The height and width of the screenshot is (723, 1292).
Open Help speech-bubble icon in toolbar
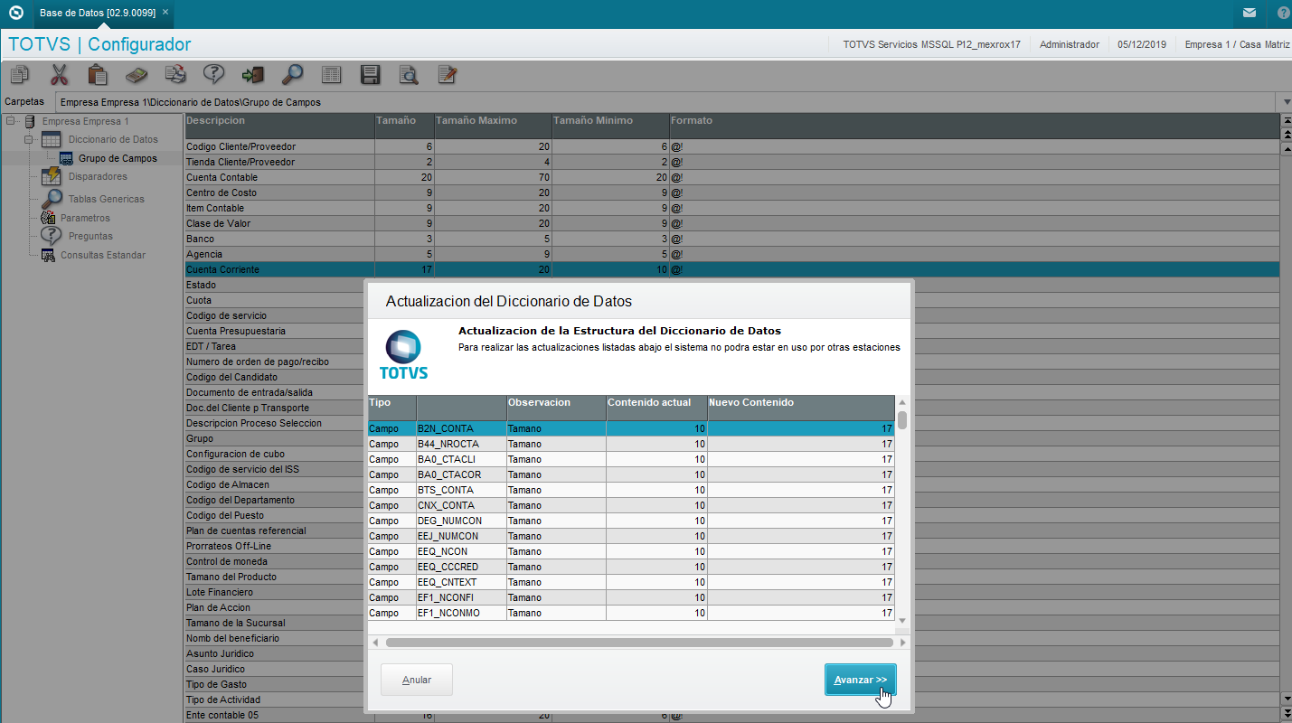(x=213, y=75)
